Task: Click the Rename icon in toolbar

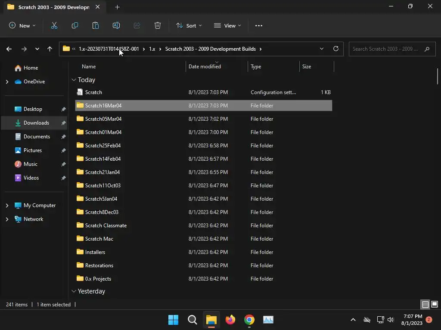Action: (x=116, y=25)
